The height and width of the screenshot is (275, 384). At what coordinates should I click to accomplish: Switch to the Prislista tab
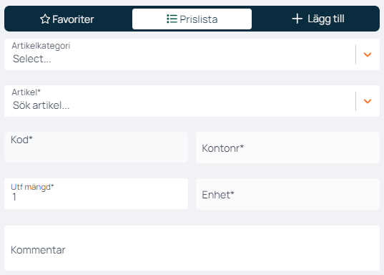(192, 19)
